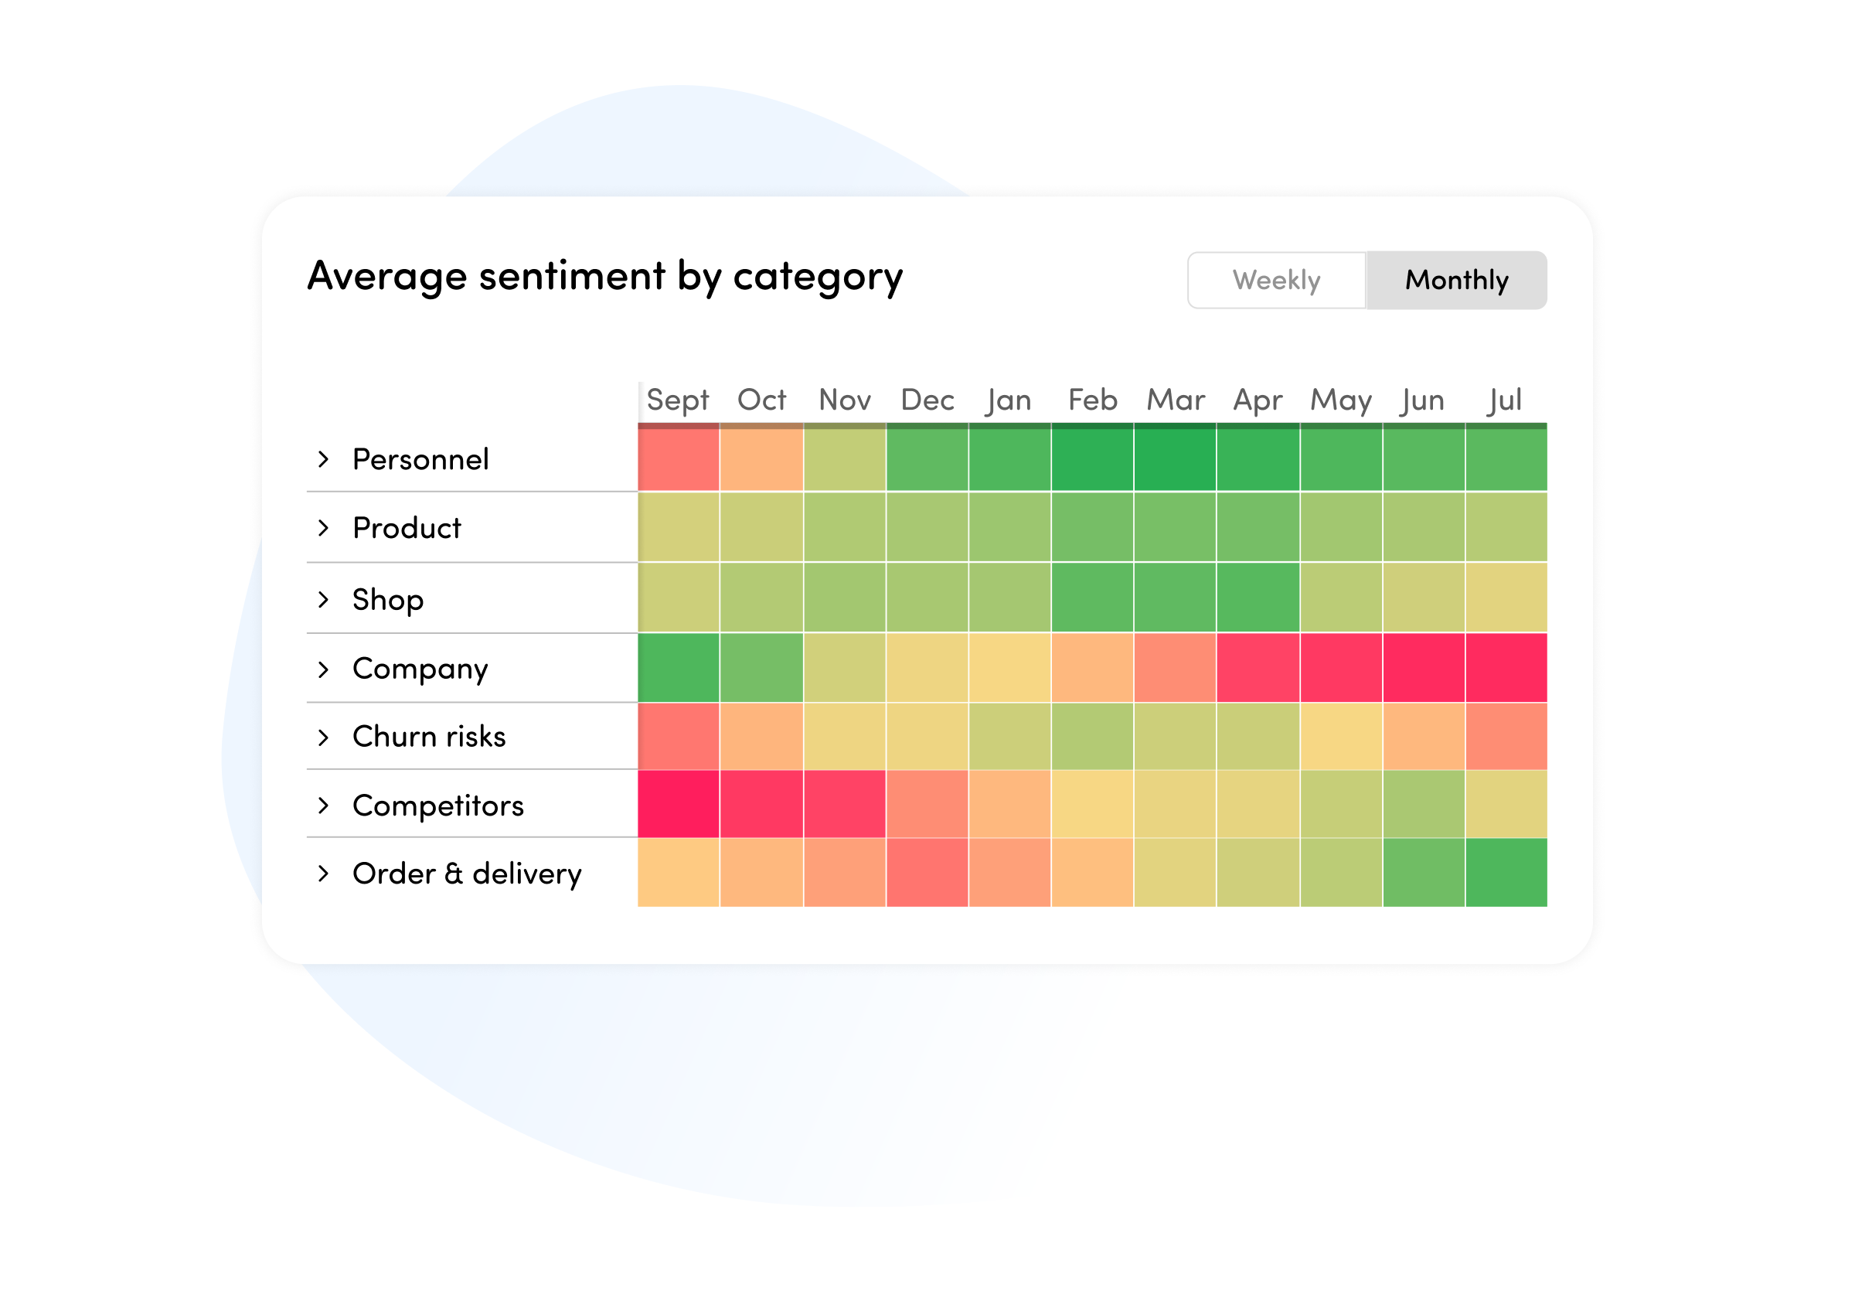Click the Order & delivery label
The height and width of the screenshot is (1291, 1855).
pyautogui.click(x=467, y=874)
